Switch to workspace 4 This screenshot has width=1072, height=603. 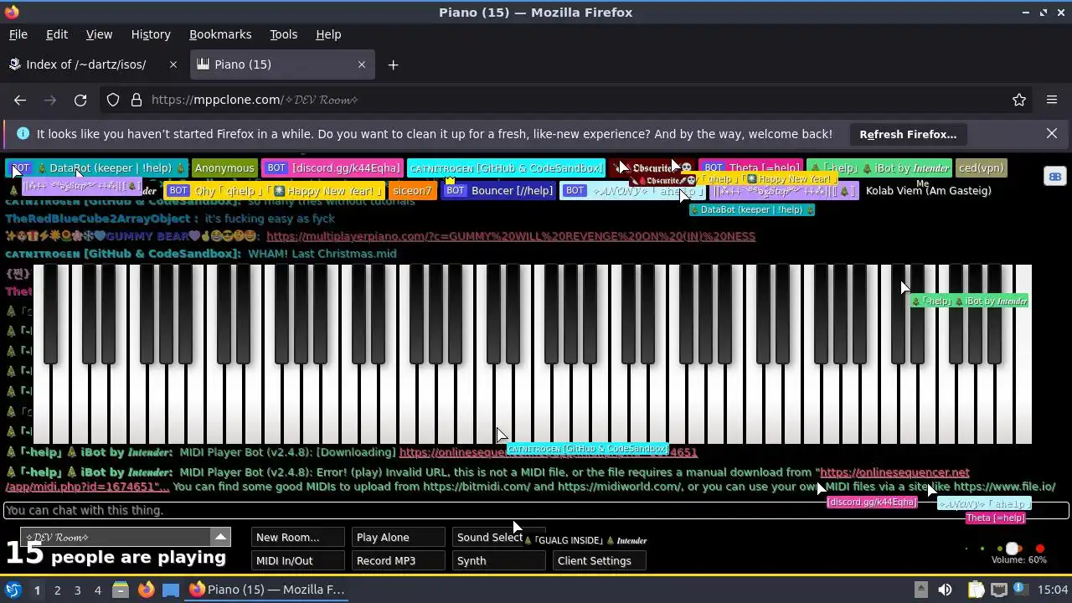coord(97,590)
